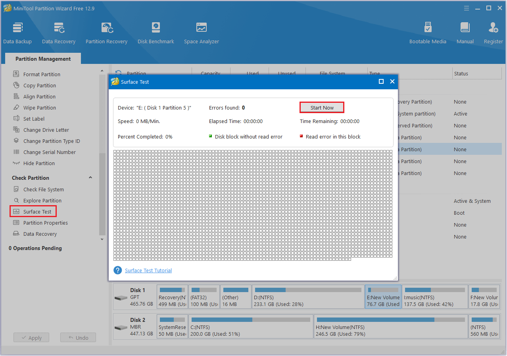Select the C:(NTFS) 200.0 GB partition block
The image size is (507, 356).
(251, 326)
